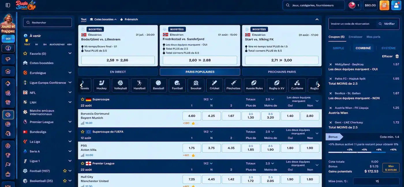Select the Volleyball sport icon
404x187 pixels.
[x=120, y=85]
